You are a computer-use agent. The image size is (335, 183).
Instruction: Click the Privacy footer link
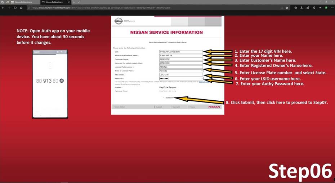point(192,107)
